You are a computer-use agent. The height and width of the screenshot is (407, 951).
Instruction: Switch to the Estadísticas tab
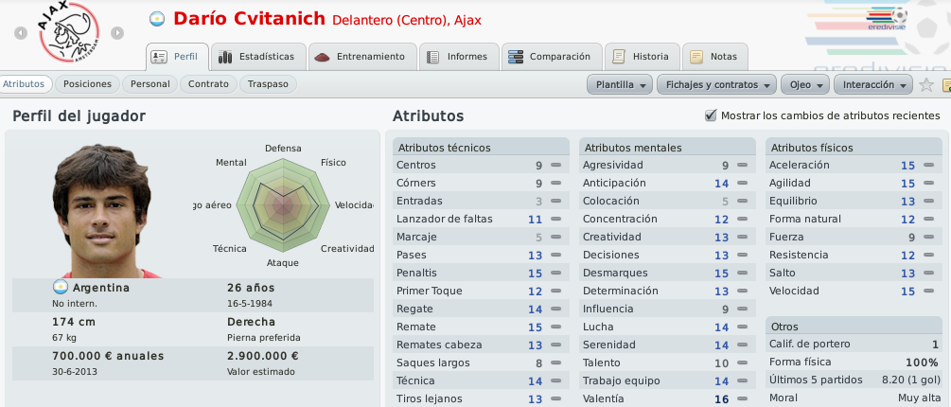[256, 57]
